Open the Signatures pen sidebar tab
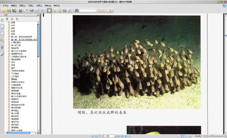Image resolution: width=227 pixels, height=138 pixels. 2,54
